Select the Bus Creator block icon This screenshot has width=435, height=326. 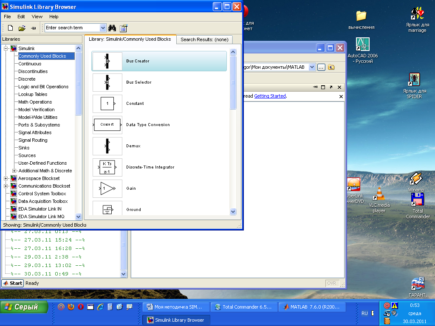[107, 61]
